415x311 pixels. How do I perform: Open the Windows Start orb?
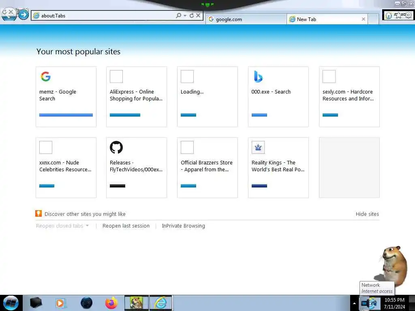pos(11,303)
